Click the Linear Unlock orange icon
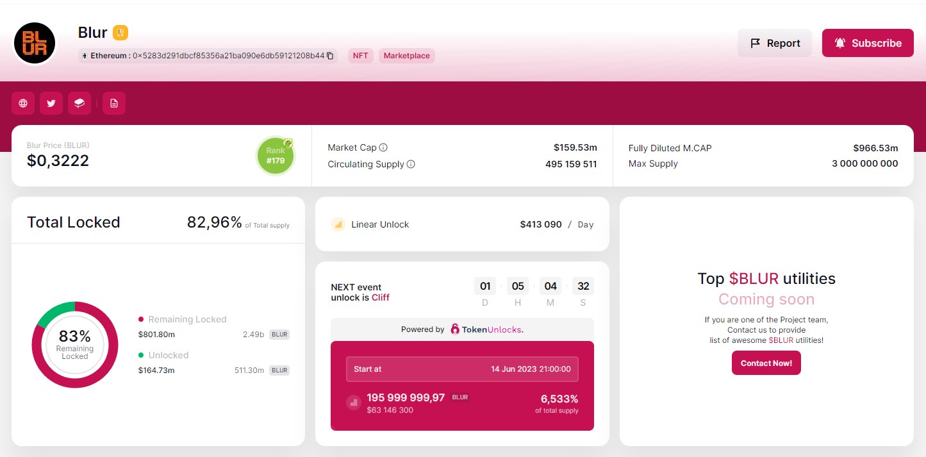 (338, 224)
